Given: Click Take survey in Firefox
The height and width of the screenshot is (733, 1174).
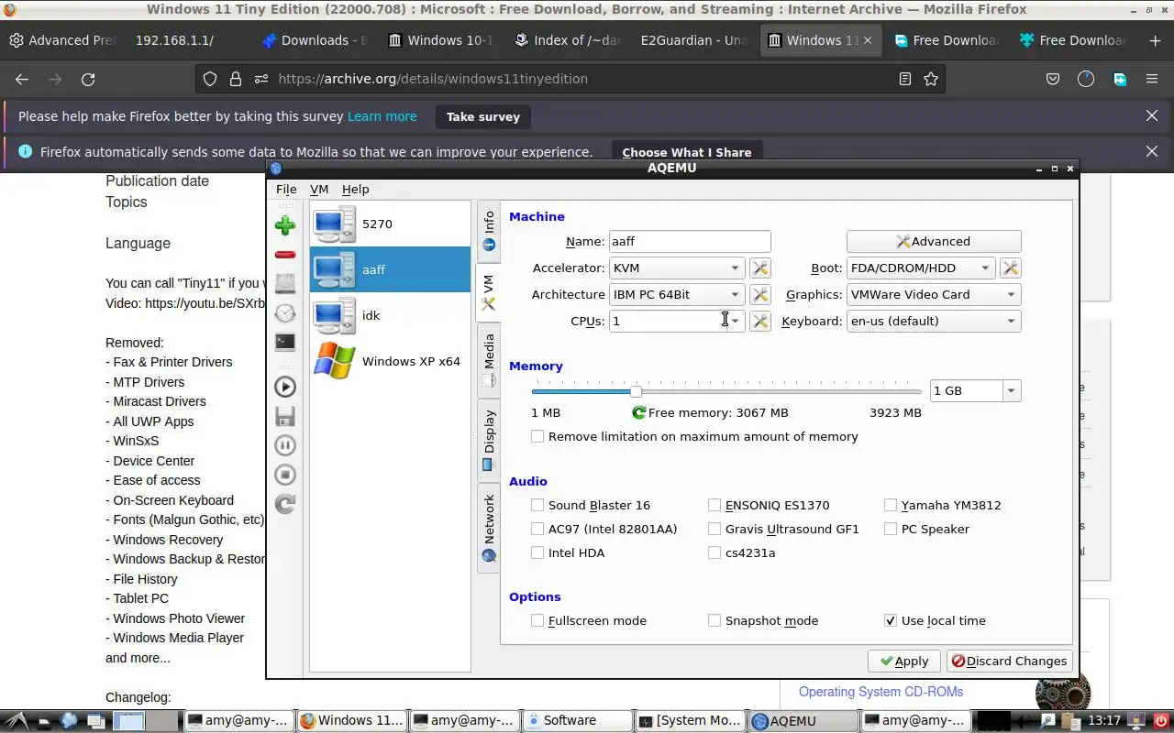Looking at the screenshot, I should click(x=482, y=116).
